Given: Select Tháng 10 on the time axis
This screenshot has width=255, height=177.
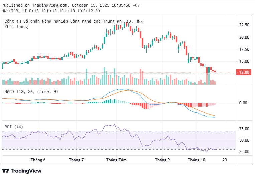Looking at the screenshot, I should click(197, 160).
